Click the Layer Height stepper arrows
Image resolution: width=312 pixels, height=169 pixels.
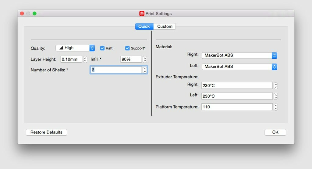tap(85, 59)
